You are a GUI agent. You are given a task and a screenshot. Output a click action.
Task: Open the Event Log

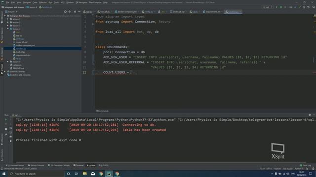[x=306, y=165]
